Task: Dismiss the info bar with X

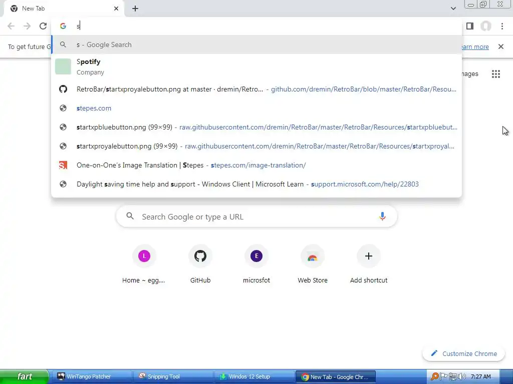Action: point(501,46)
